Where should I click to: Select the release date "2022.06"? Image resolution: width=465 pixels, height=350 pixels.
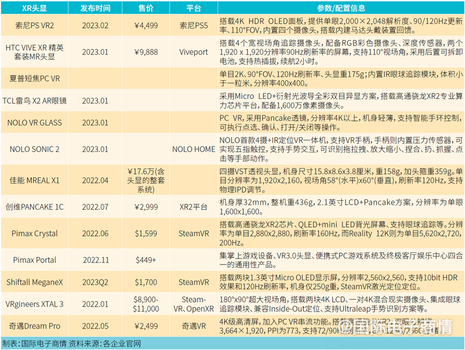pyautogui.click(x=95, y=234)
